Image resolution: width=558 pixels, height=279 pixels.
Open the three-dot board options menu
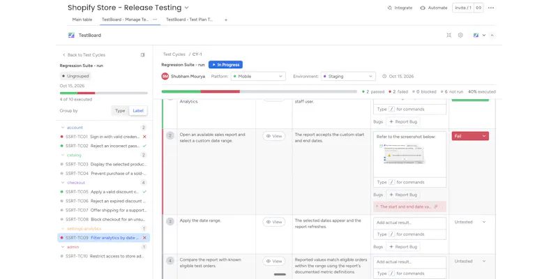click(491, 8)
